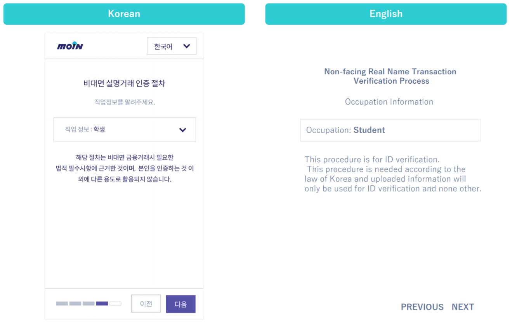Image resolution: width=510 pixels, height=332 pixels.
Task: Click the chevron arrow in occupation field
Action: [x=182, y=130]
